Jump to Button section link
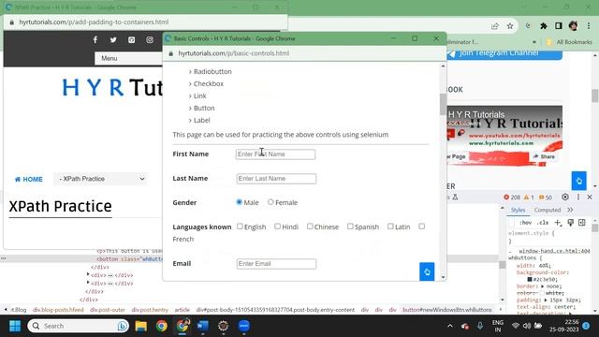 [x=204, y=109]
